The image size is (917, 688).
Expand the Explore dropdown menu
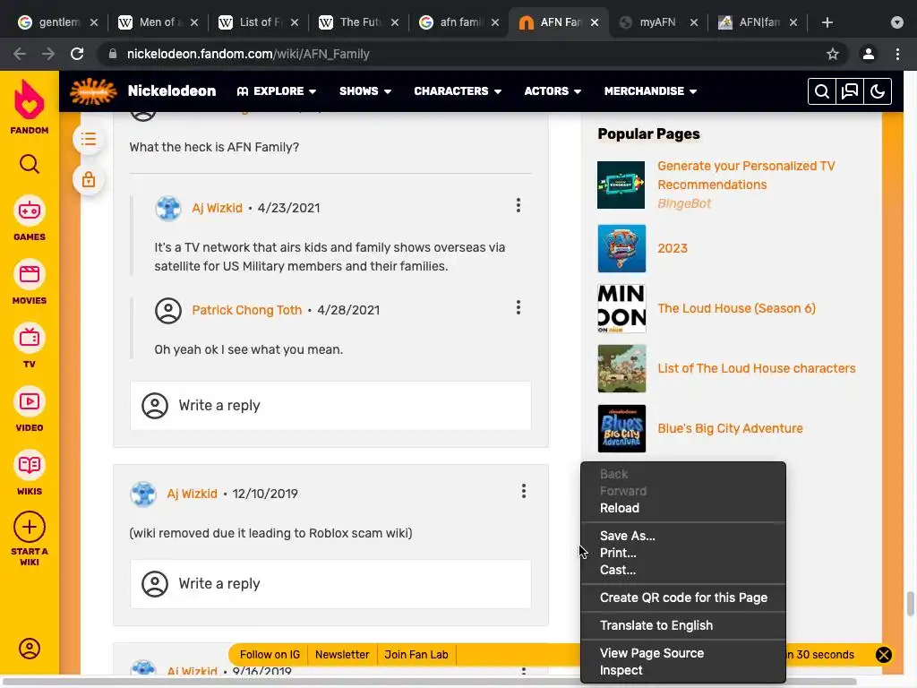277,91
